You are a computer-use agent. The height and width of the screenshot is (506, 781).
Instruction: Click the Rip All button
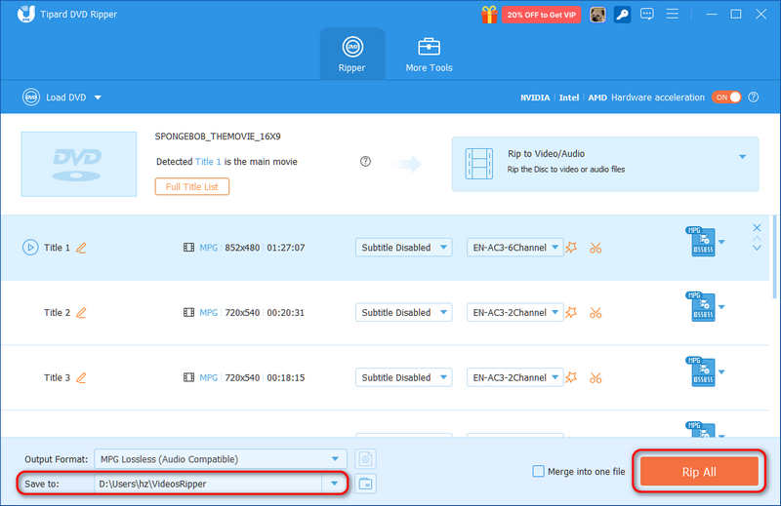(699, 472)
